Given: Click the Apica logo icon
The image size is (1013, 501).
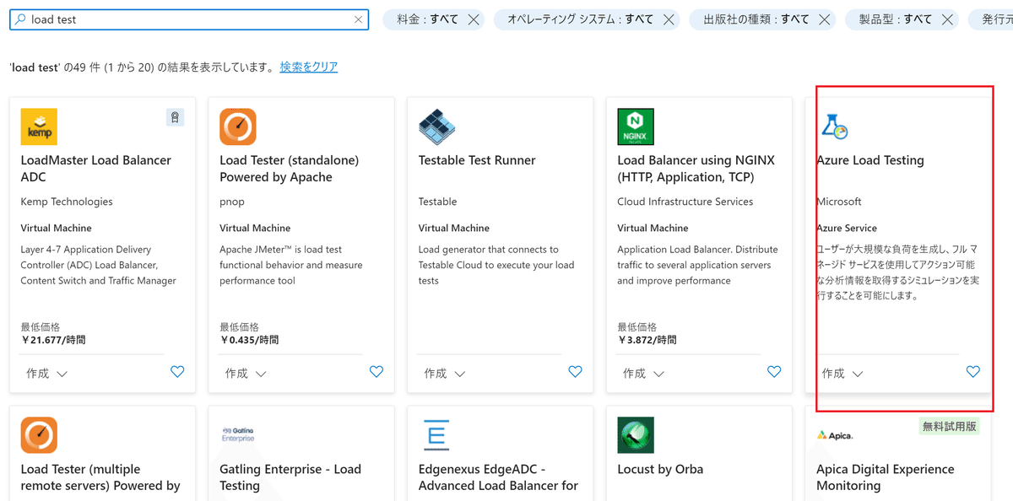Looking at the screenshot, I should 835,435.
